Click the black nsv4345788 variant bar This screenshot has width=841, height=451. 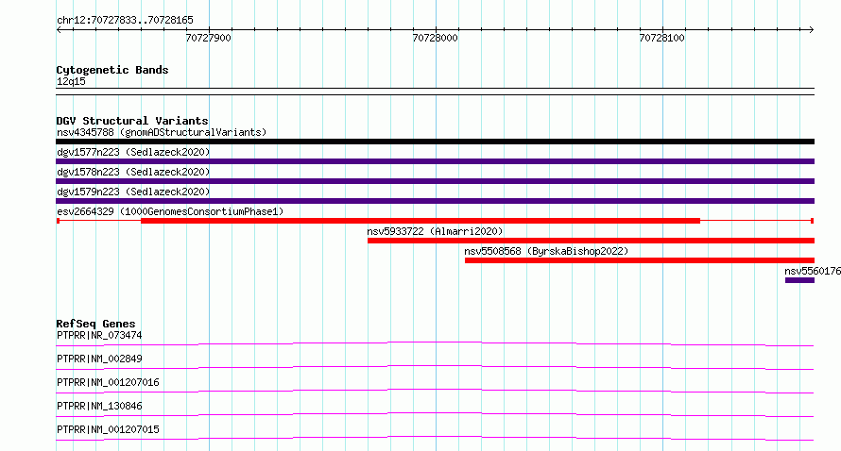pyautogui.click(x=435, y=142)
